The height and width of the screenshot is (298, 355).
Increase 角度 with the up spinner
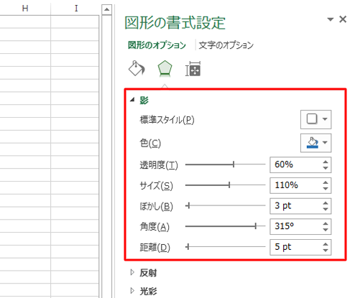pos(326,223)
